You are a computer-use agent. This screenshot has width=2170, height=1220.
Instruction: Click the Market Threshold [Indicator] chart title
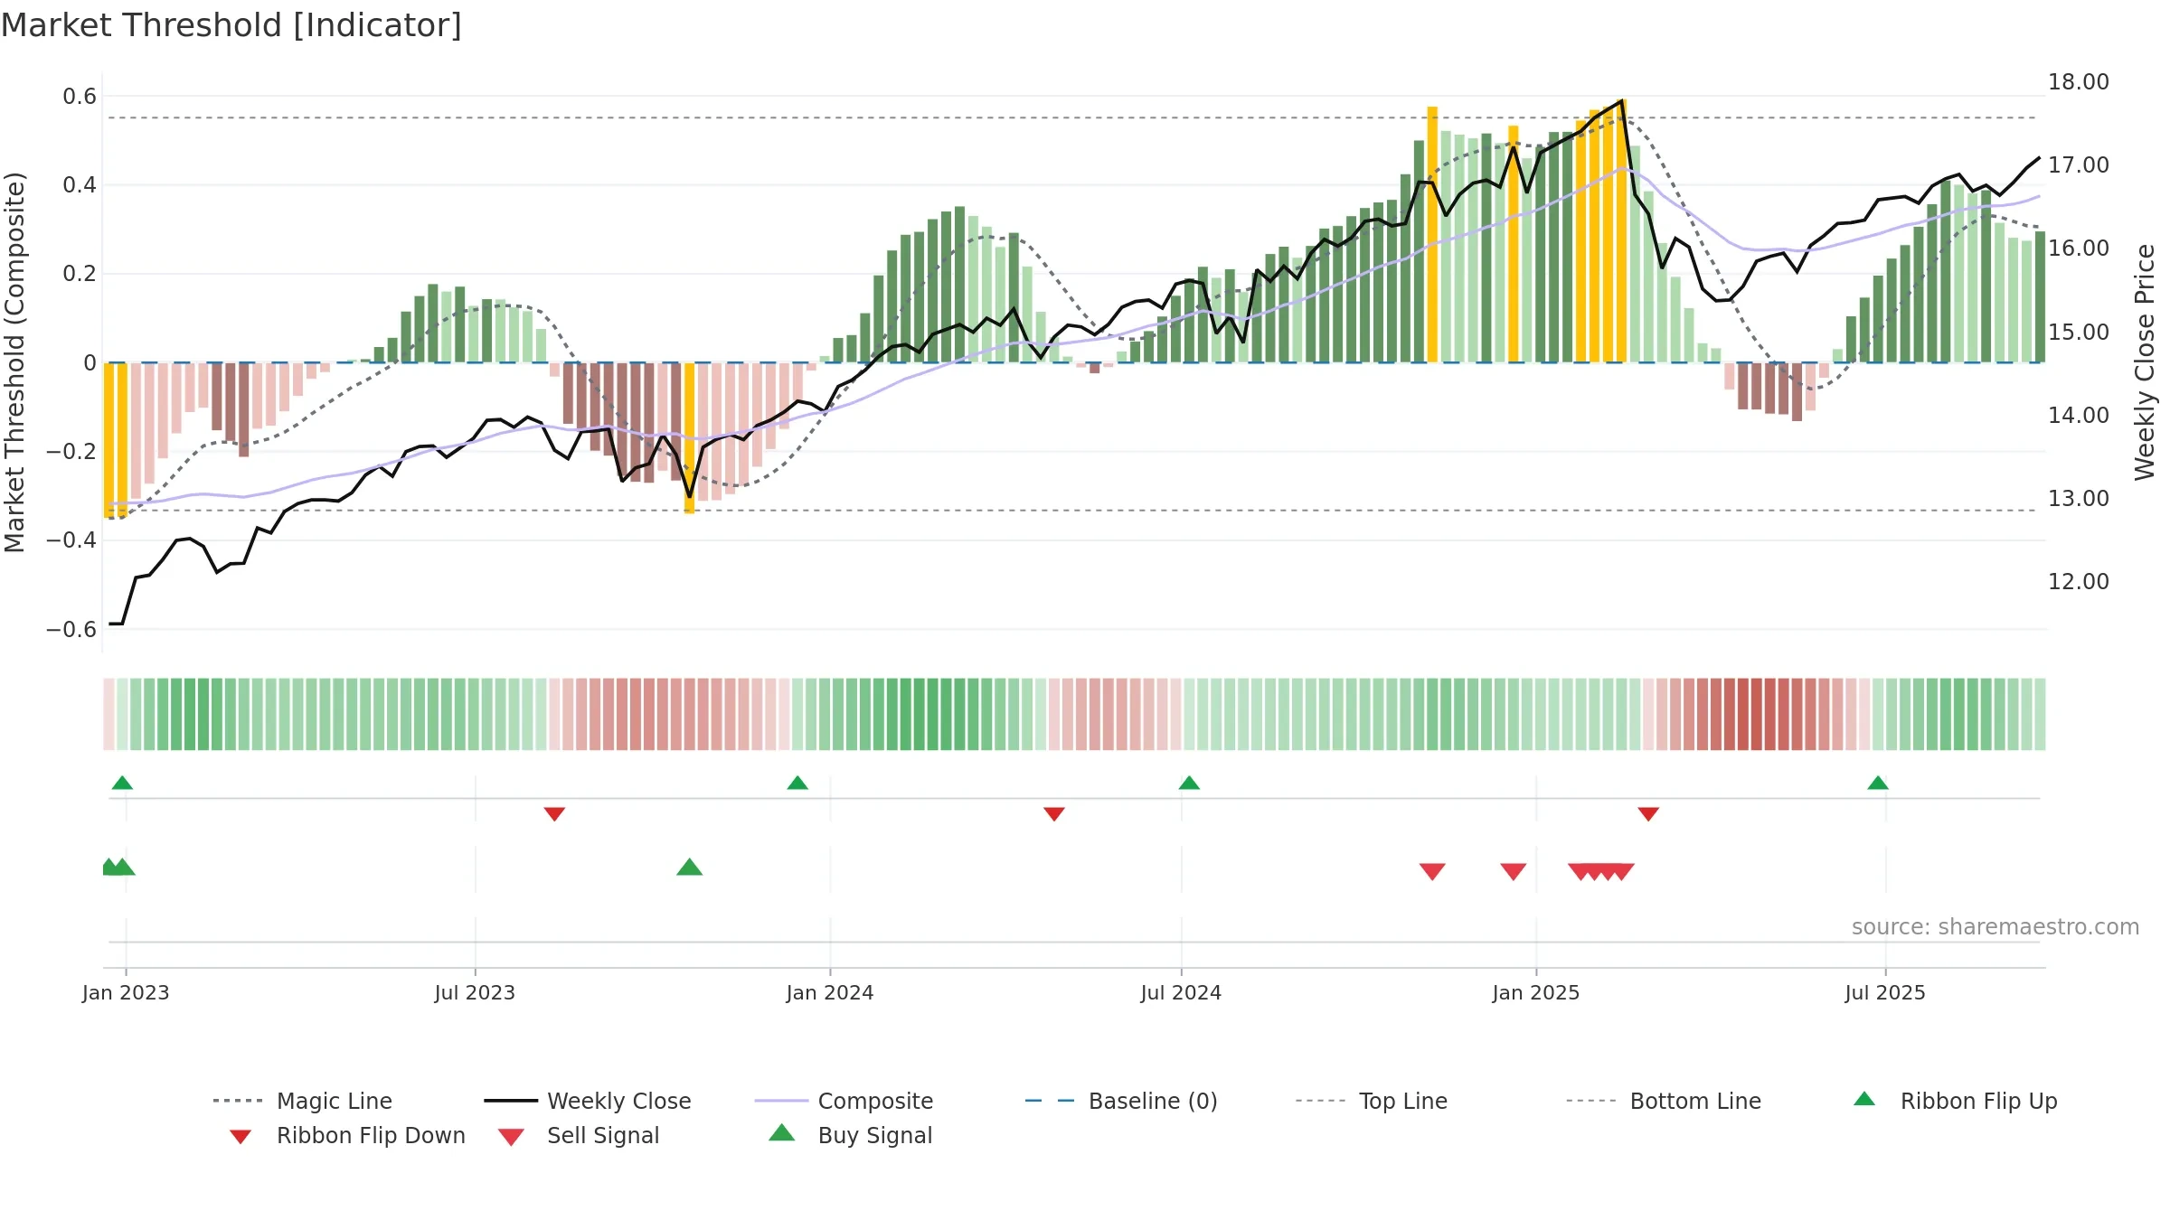click(x=231, y=25)
